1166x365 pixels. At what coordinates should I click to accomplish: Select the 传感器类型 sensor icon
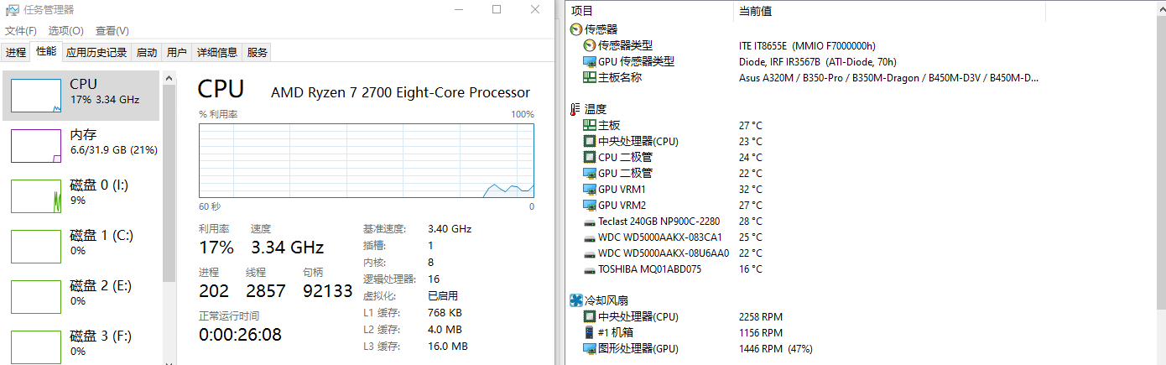click(x=589, y=45)
